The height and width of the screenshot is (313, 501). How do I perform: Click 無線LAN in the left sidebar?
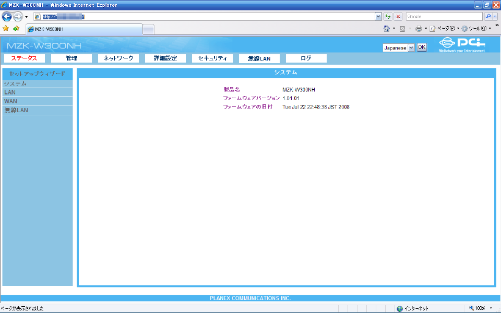(38, 110)
